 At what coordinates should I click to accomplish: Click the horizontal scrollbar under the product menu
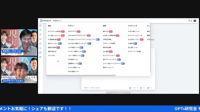point(81,75)
